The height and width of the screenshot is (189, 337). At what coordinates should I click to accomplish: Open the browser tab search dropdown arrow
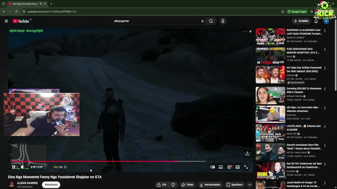pos(3,4)
